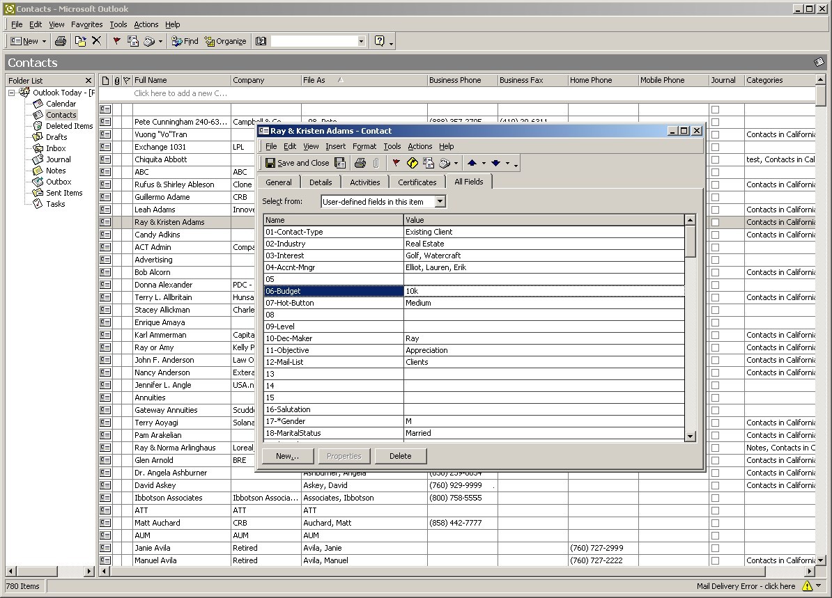This screenshot has height=598, width=832.
Task: Open the Inbox folder in Folder List
Action: click(56, 148)
